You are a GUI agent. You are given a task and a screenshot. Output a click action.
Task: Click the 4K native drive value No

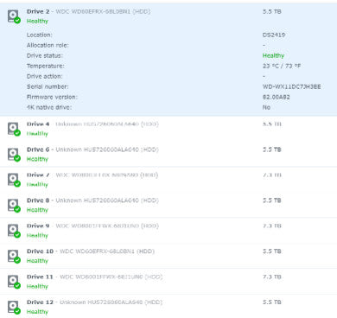click(266, 107)
